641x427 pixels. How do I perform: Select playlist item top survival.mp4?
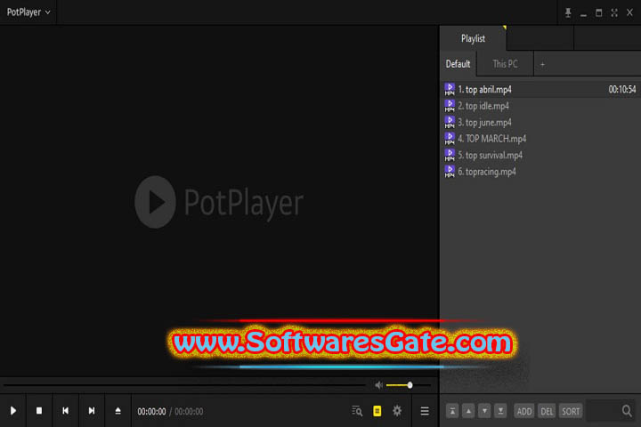pos(540,156)
